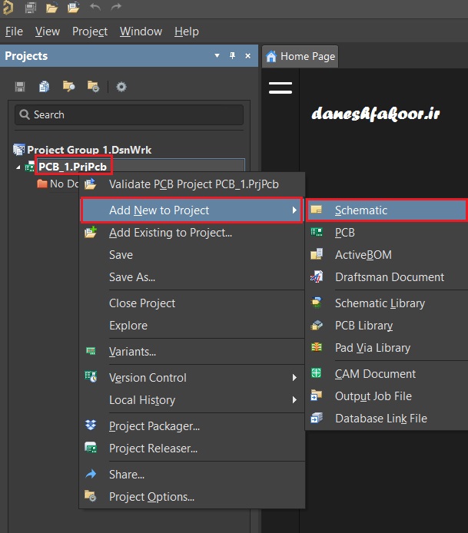The width and height of the screenshot is (468, 533).
Task: Add a new Output Job File
Action: [x=387, y=396]
